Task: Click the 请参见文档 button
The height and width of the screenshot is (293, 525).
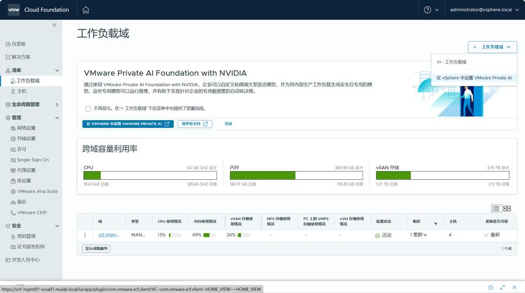Action: pyautogui.click(x=195, y=124)
